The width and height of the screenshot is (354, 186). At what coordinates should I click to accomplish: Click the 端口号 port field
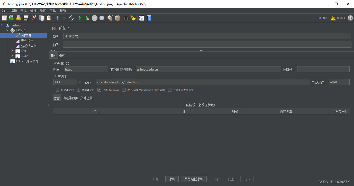323,69
